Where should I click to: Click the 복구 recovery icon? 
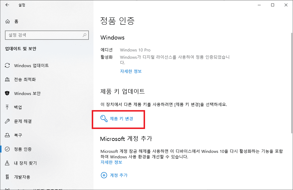[7, 135]
